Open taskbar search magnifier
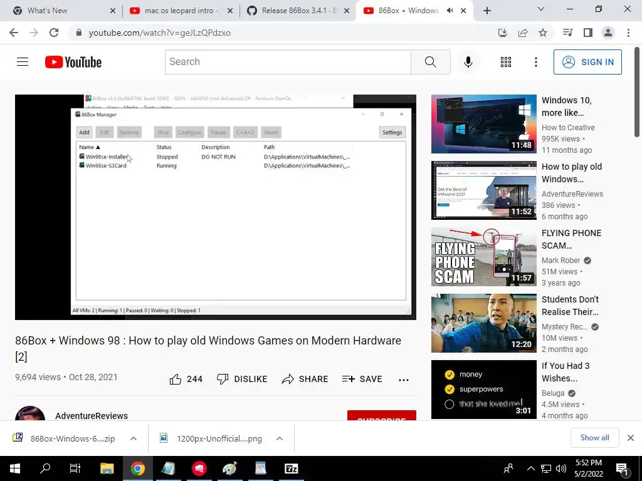The width and height of the screenshot is (642, 481). coord(45,468)
